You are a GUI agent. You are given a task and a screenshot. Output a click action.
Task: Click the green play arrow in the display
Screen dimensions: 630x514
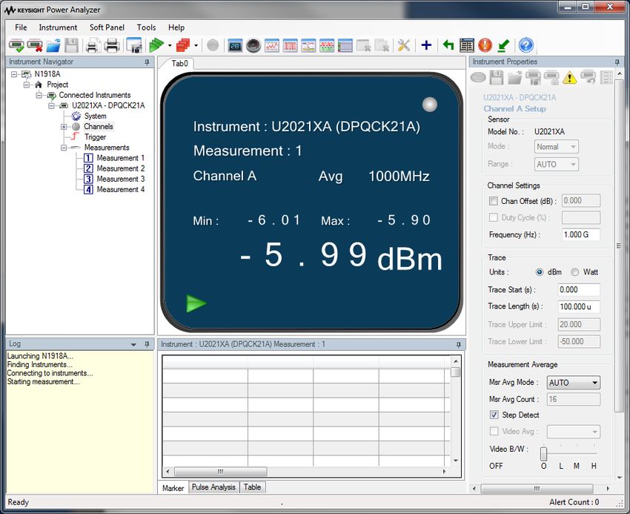(x=196, y=303)
